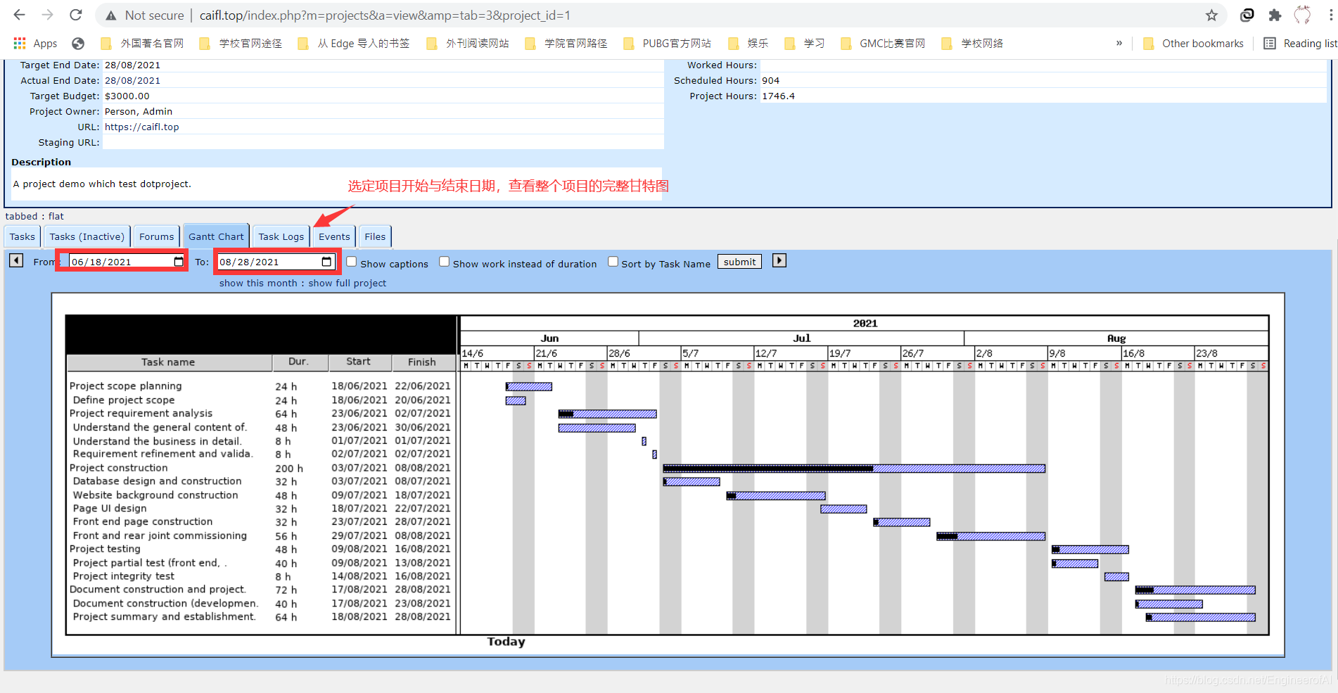Switch to the Tasks tab
1338x693 pixels.
point(22,236)
